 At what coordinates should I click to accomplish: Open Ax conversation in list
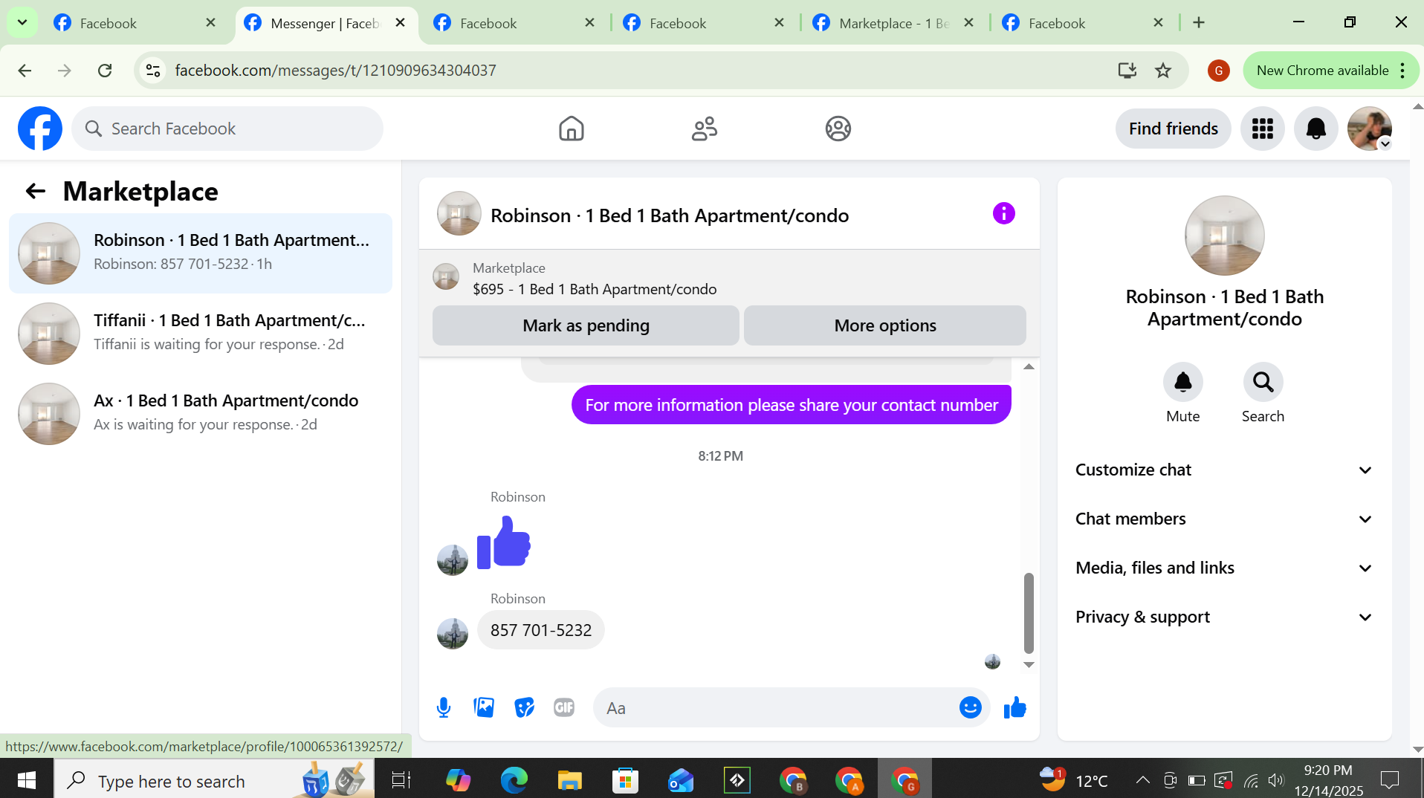click(x=201, y=414)
